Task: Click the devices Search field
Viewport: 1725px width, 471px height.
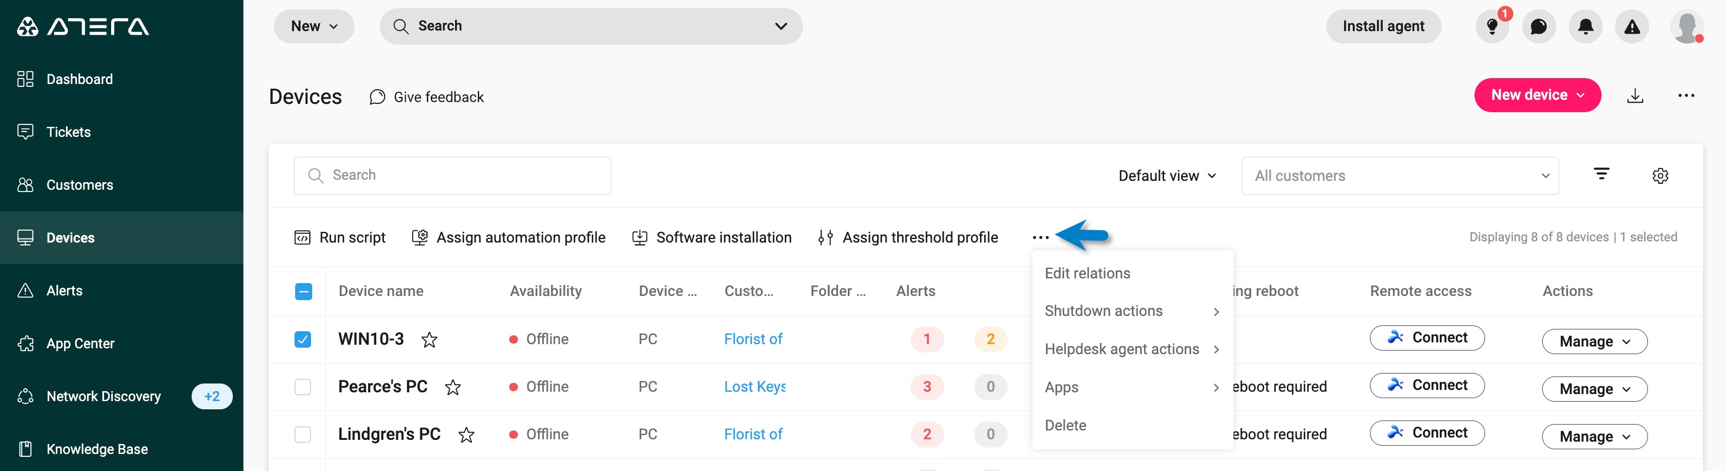Action: point(452,175)
